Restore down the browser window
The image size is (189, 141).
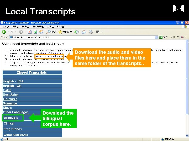(182, 22)
